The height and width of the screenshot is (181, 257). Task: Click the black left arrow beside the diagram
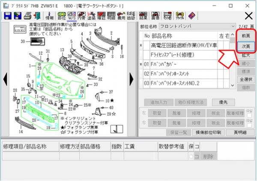pyautogui.click(x=5, y=79)
